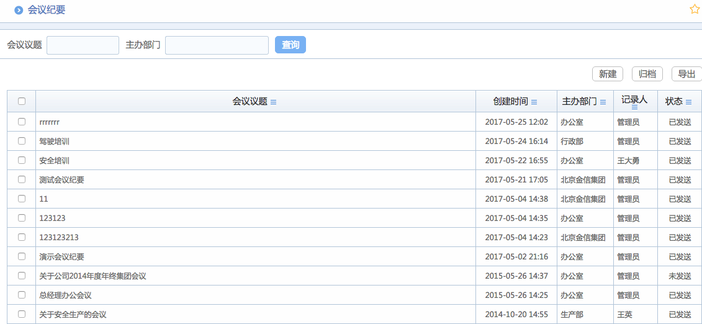Click the favorite star icon
The height and width of the screenshot is (324, 702).
tap(695, 9)
